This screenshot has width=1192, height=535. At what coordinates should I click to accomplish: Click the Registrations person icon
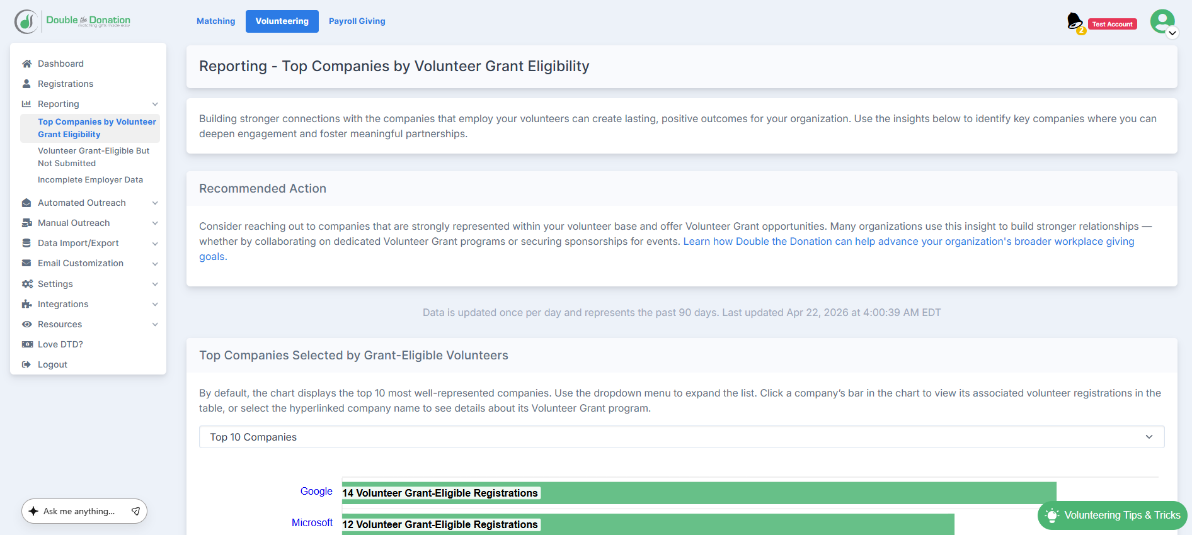(26, 84)
